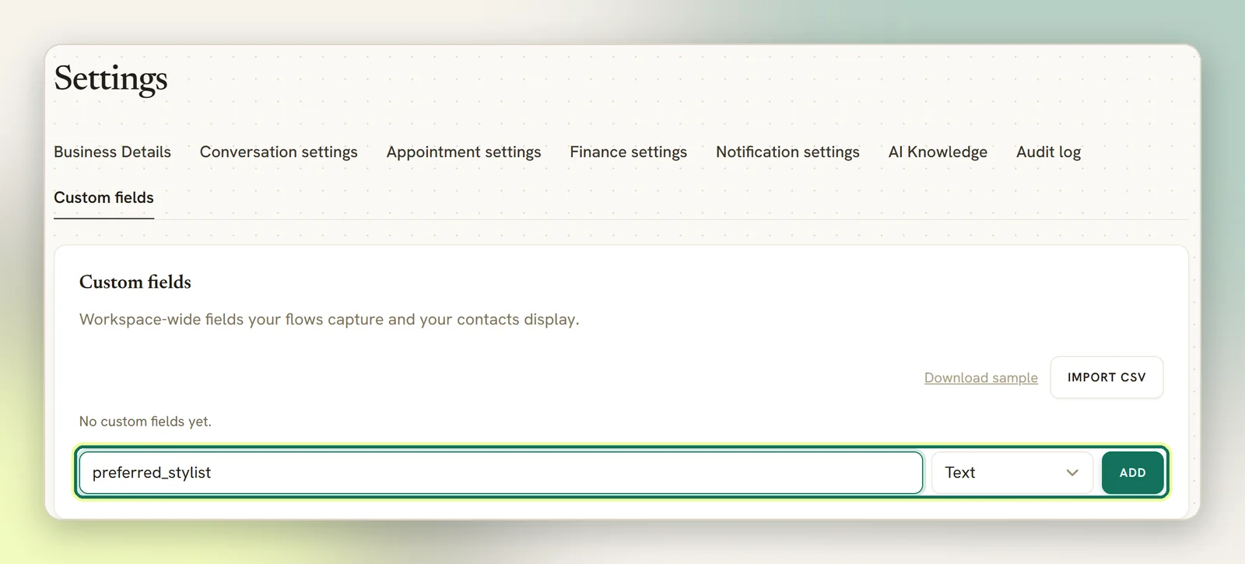1245x564 pixels.
Task: Select the Custom fields tab
Action: [x=103, y=198]
